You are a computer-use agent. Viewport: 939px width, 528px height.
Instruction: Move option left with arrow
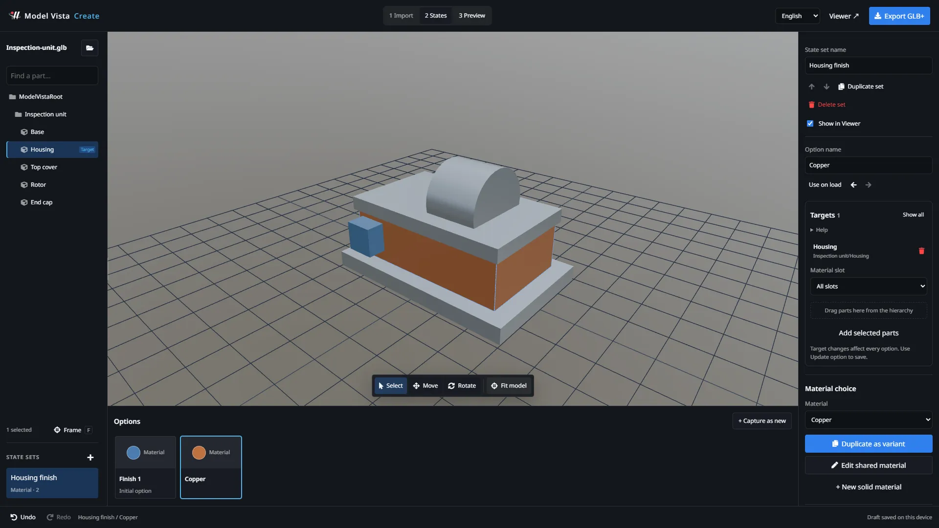pyautogui.click(x=853, y=185)
